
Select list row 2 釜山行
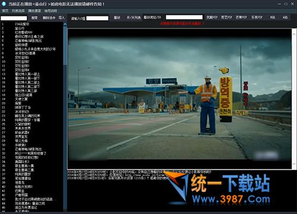[31, 28]
